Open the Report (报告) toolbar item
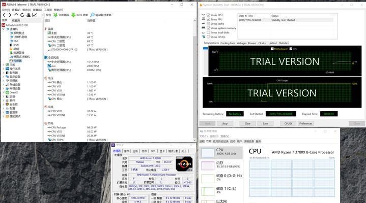 46,15
